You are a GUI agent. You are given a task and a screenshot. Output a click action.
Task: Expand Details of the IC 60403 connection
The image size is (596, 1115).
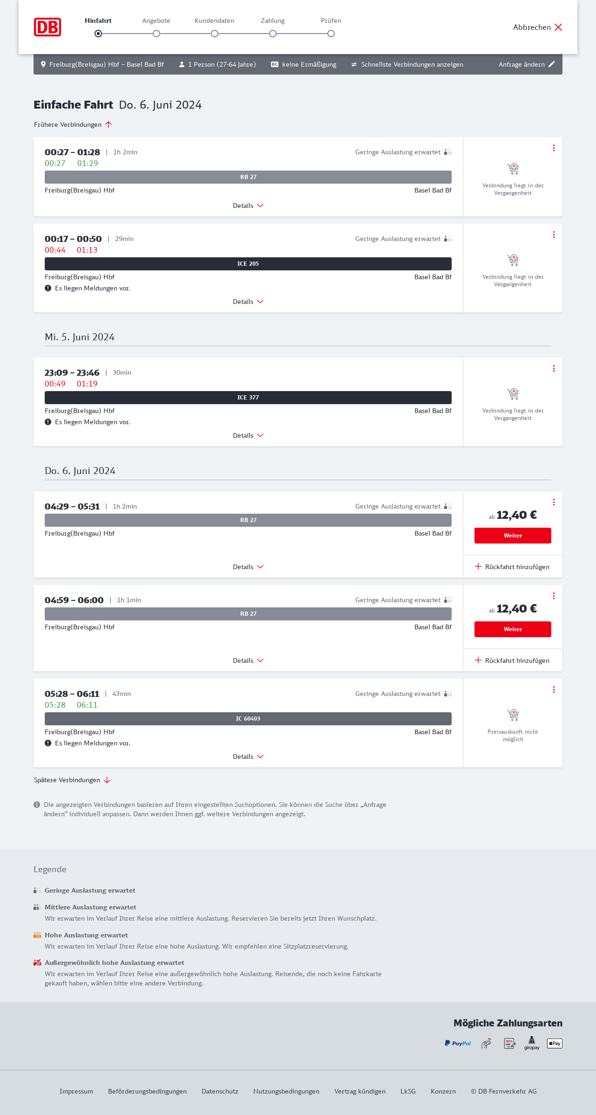pos(248,757)
